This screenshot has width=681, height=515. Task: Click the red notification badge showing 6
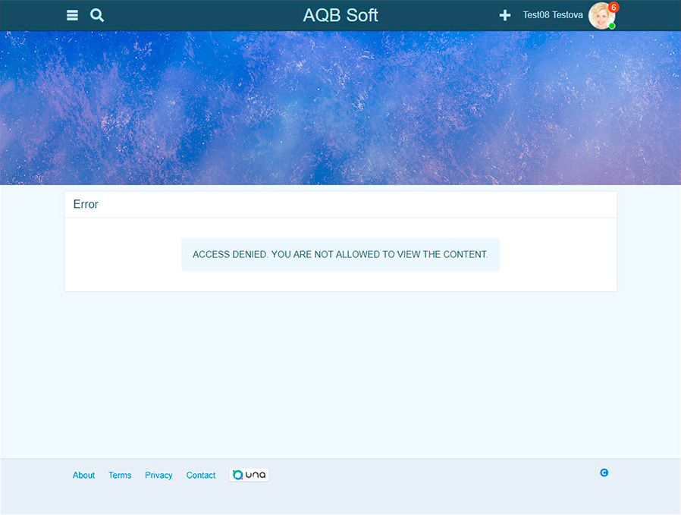pyautogui.click(x=614, y=8)
